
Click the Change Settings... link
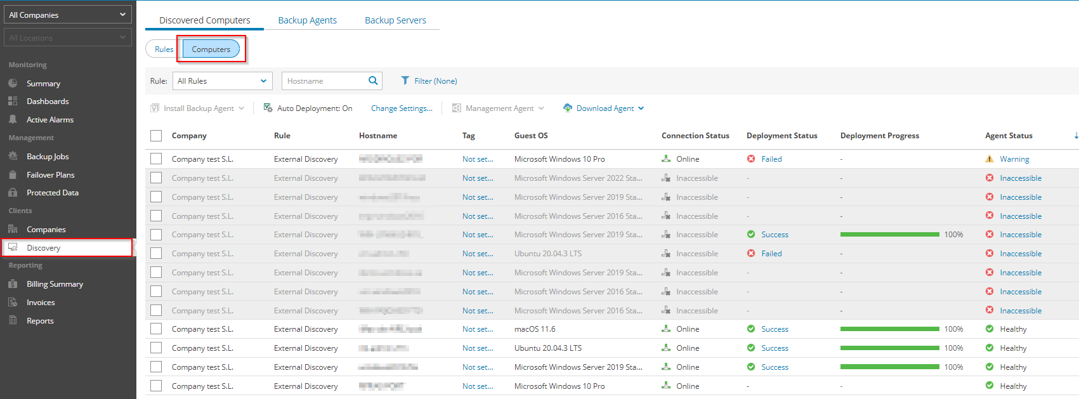coord(402,108)
